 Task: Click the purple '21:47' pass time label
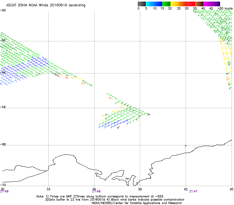(x=193, y=191)
